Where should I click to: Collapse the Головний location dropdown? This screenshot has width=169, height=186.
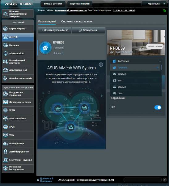pyautogui.click(x=136, y=61)
